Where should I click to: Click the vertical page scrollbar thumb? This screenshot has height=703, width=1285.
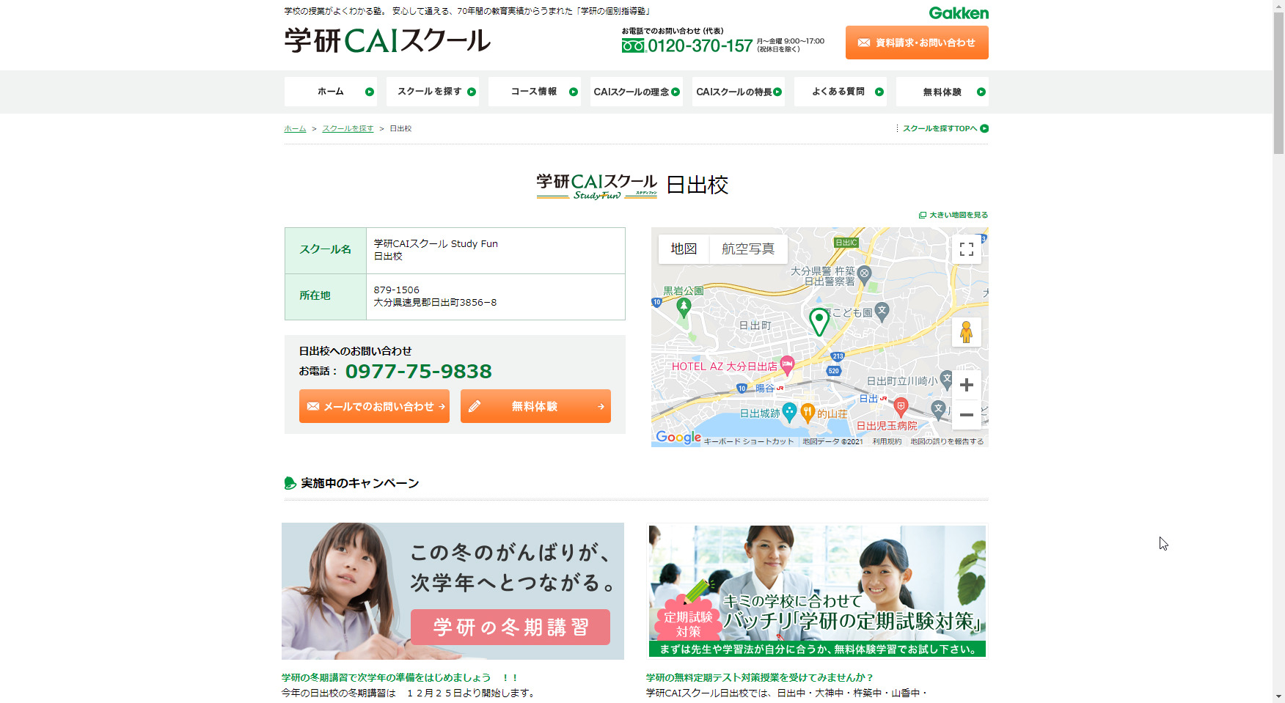1278,83
